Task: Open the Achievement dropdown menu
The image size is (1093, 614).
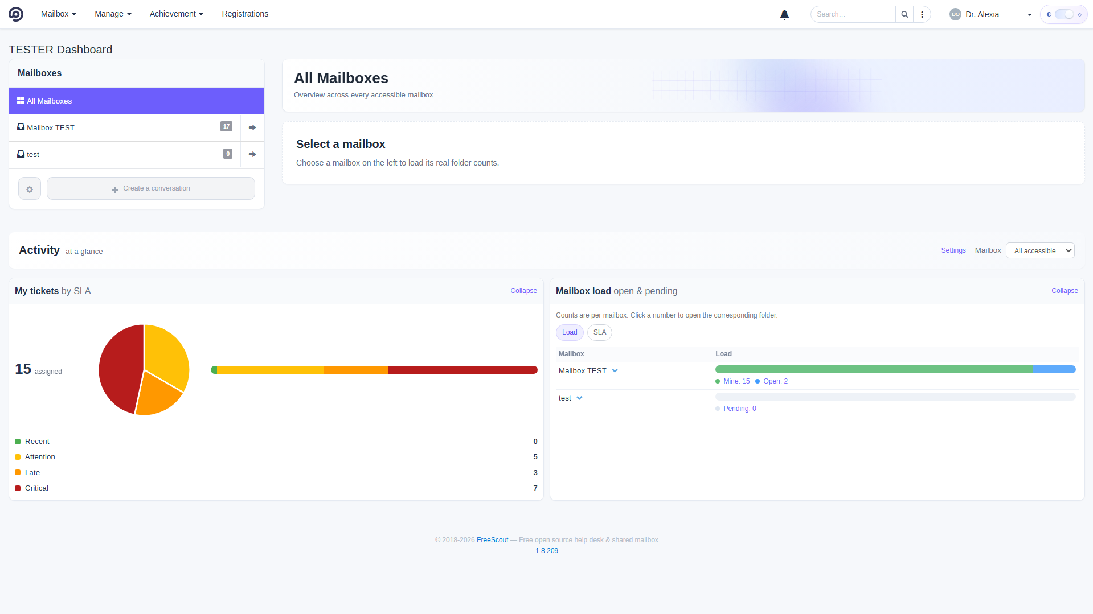Action: (x=176, y=14)
